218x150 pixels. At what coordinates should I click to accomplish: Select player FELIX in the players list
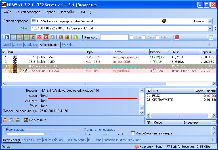[x=181, y=96]
